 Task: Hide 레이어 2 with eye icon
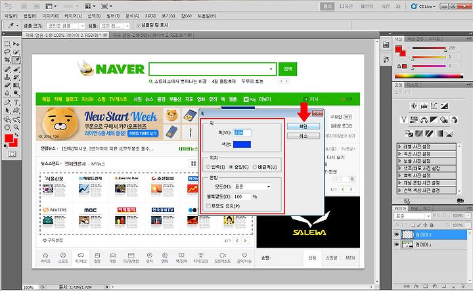397,235
